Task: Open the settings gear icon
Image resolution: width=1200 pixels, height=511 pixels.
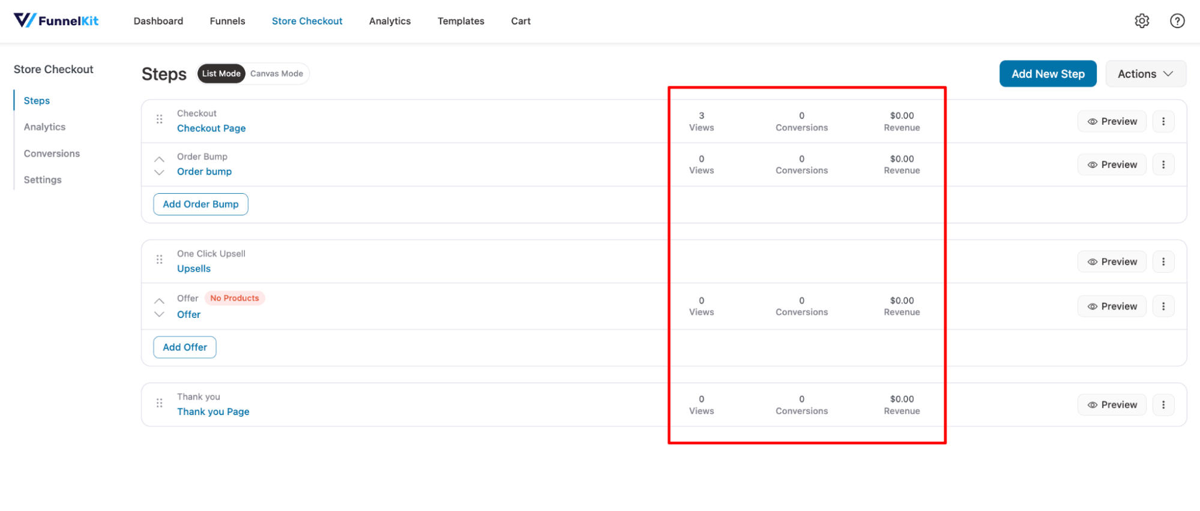Action: coord(1142,21)
